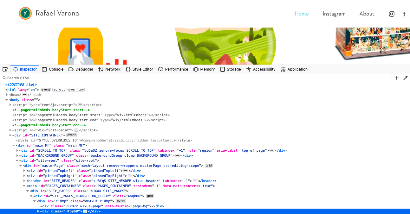The image size is (410, 214).
Task: Open the Application panel
Action: tap(294, 69)
